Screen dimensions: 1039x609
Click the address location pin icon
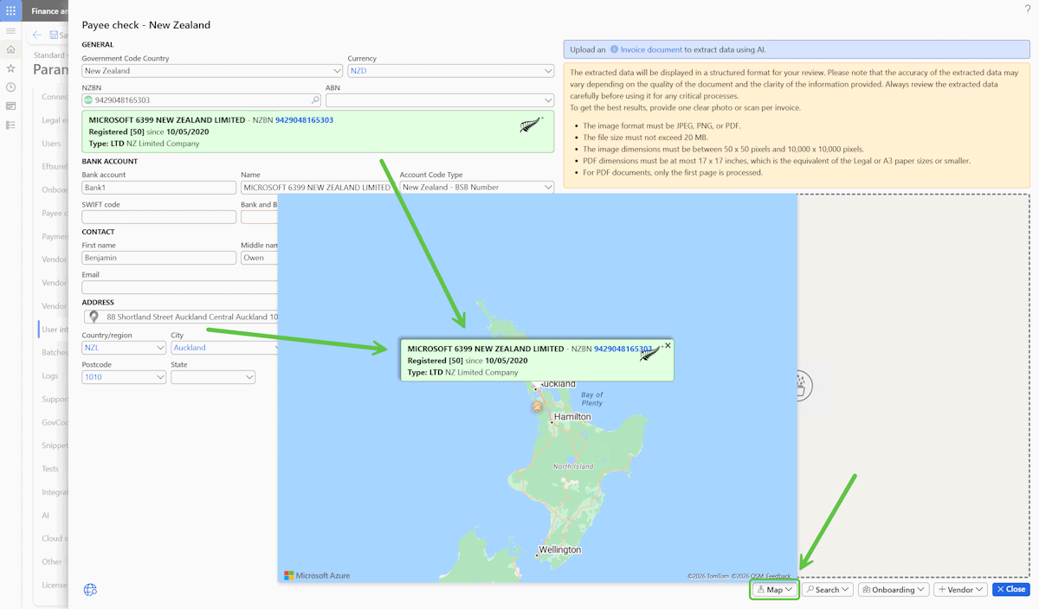94,317
